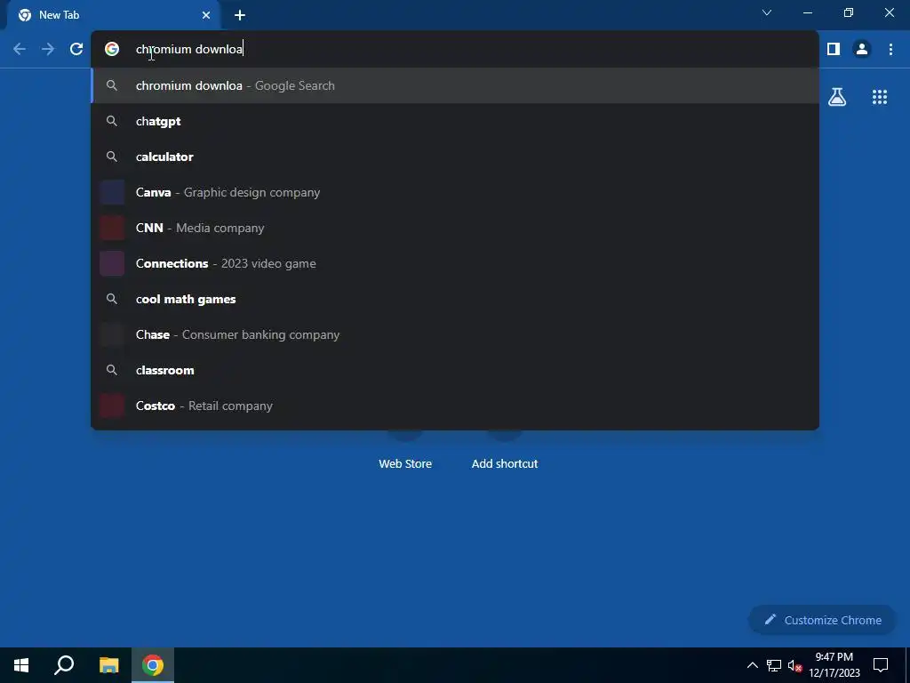The image size is (910, 683).
Task: Click the reload page button
Action: [76, 49]
